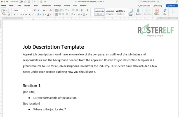Print the document using printer icon
Viewport: 179px width, 117px height.
(41, 2)
